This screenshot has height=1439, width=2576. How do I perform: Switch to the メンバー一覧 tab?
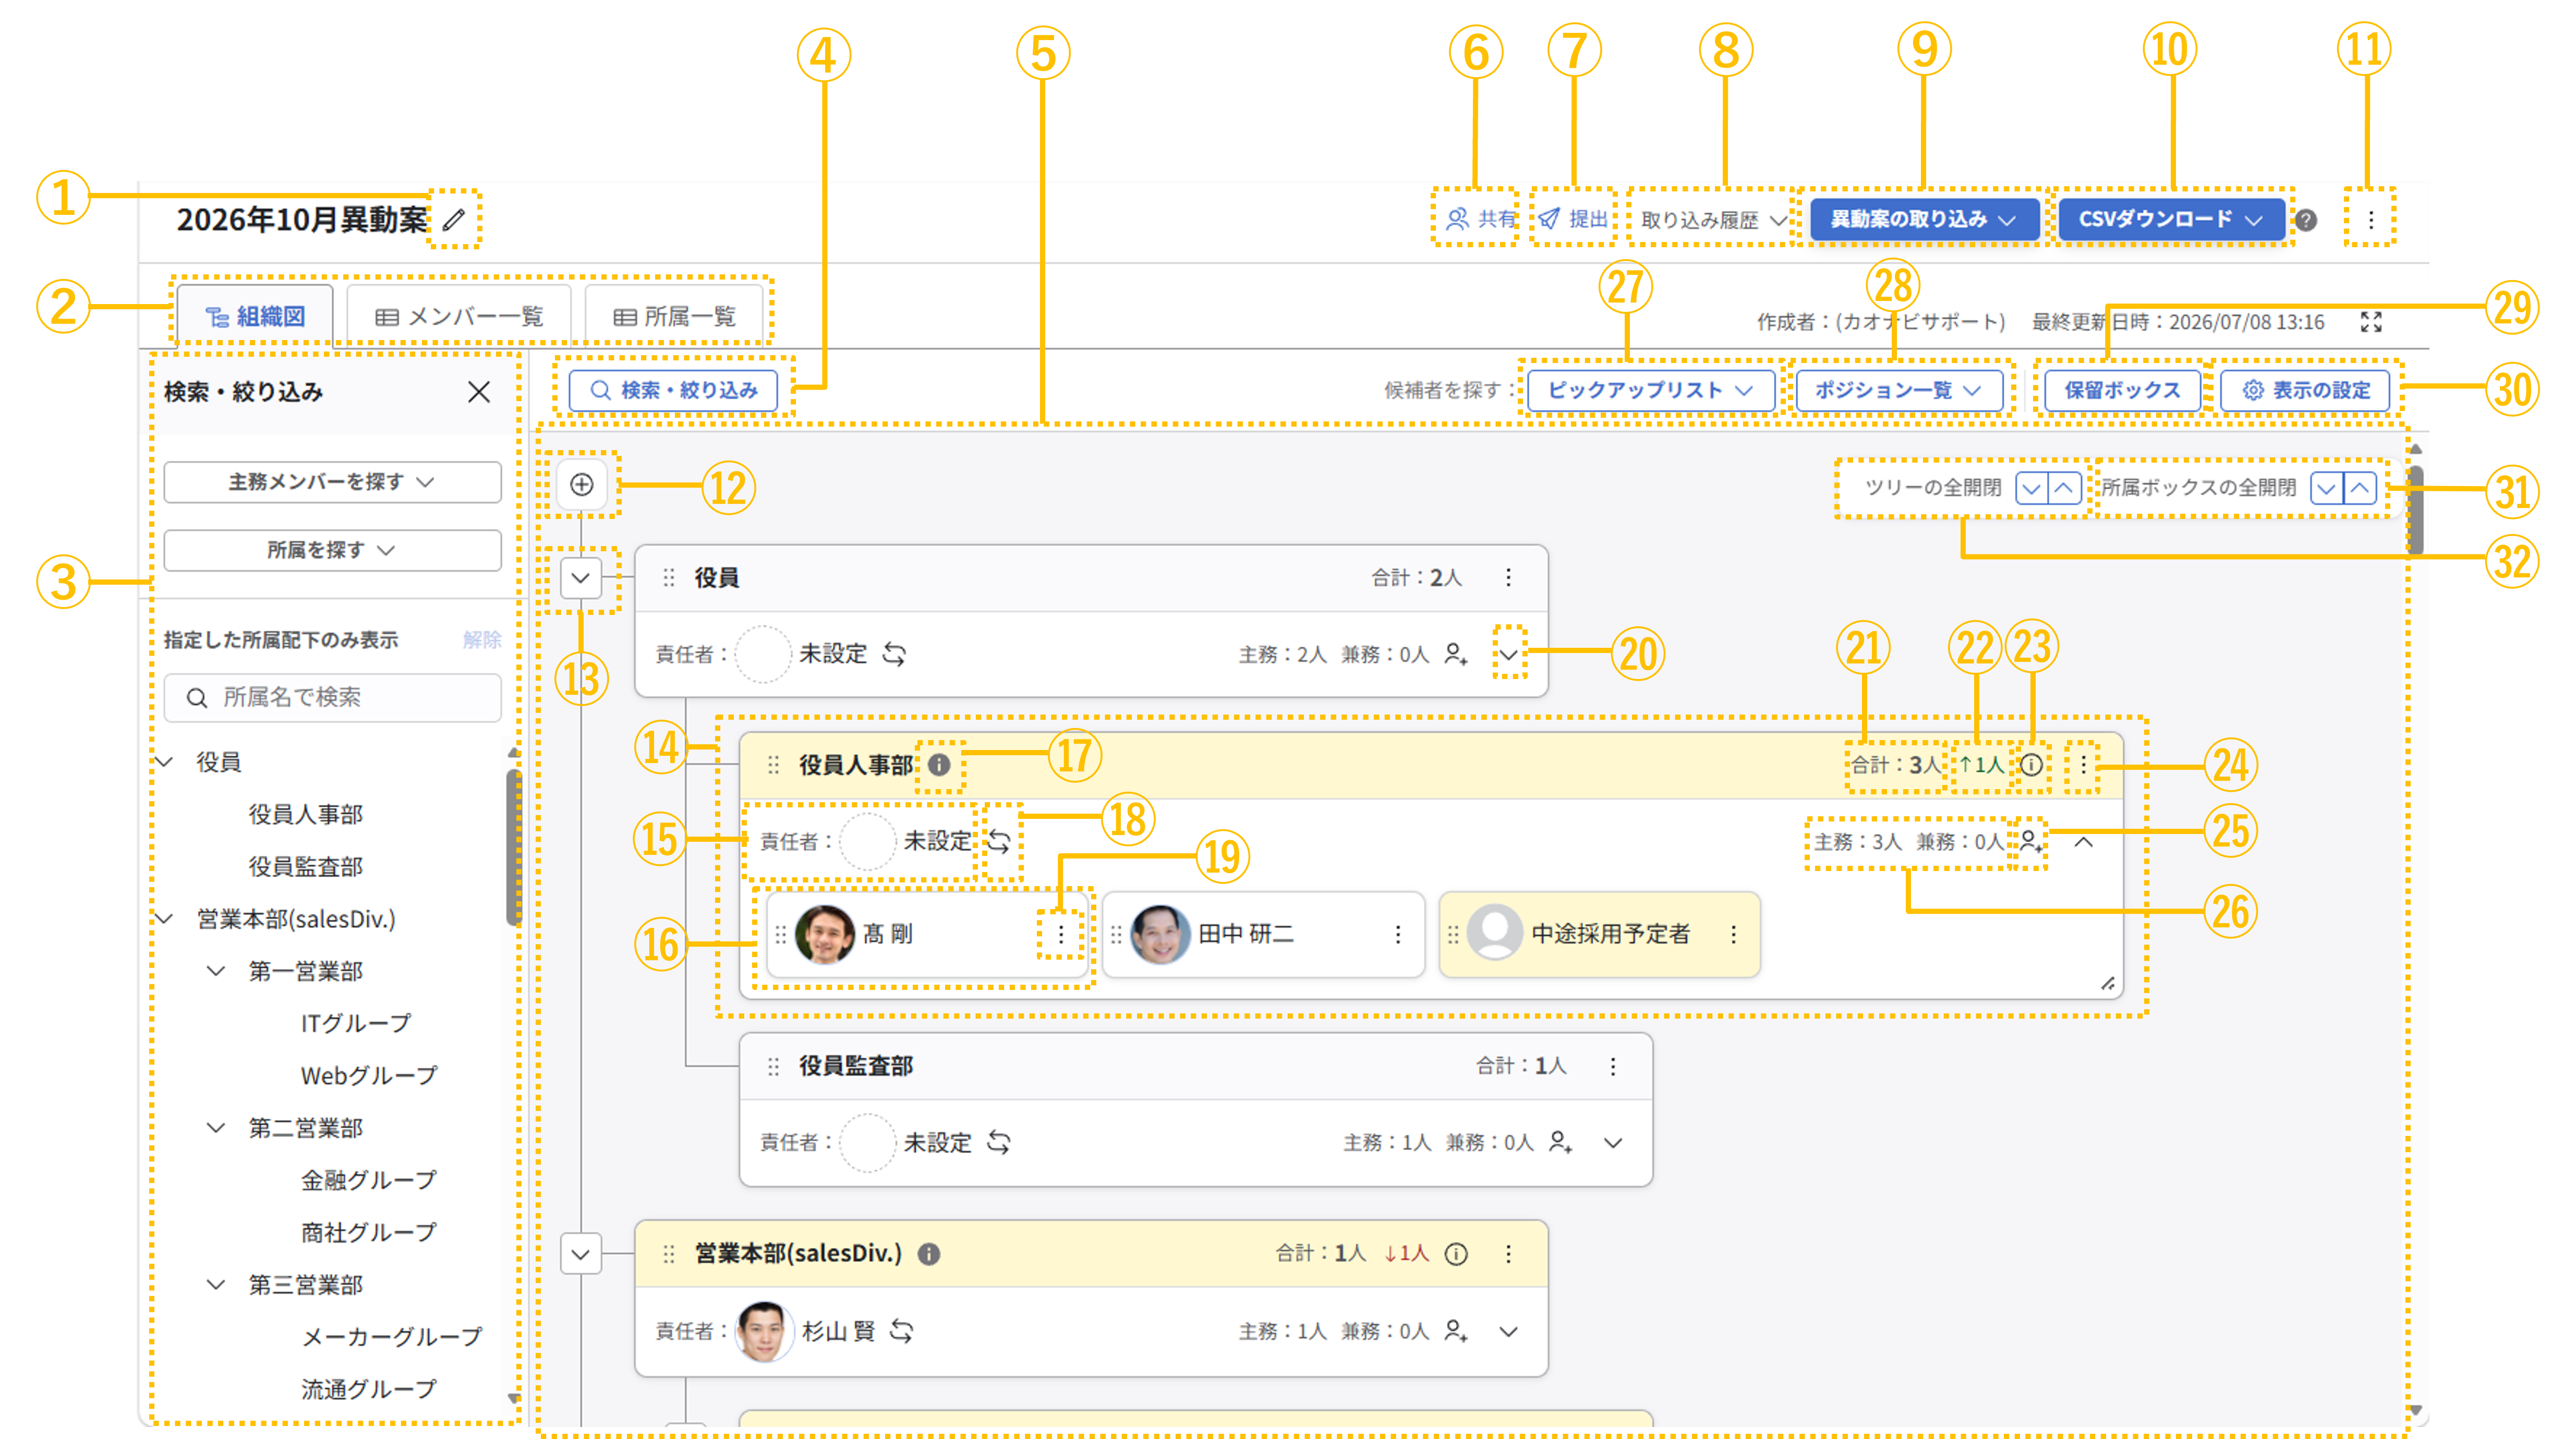click(459, 317)
